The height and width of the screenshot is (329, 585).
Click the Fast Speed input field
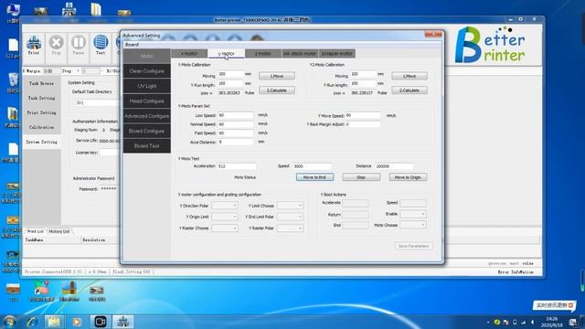(x=236, y=133)
